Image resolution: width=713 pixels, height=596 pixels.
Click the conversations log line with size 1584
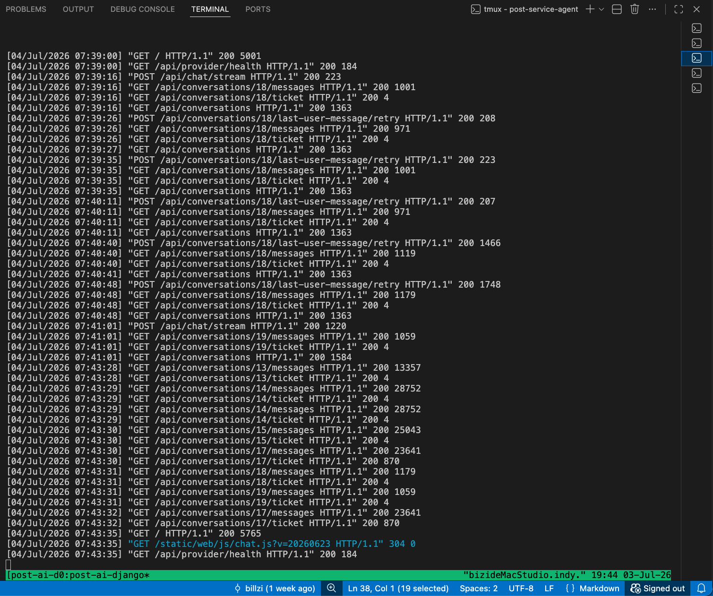pyautogui.click(x=180, y=358)
